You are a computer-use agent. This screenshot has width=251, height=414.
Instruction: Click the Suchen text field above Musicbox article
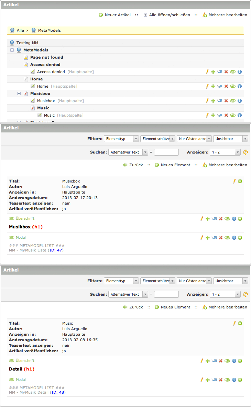[x=166, y=152]
